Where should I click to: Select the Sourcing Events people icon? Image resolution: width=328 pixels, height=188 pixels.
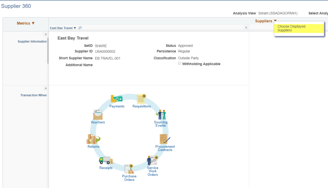[161, 115]
